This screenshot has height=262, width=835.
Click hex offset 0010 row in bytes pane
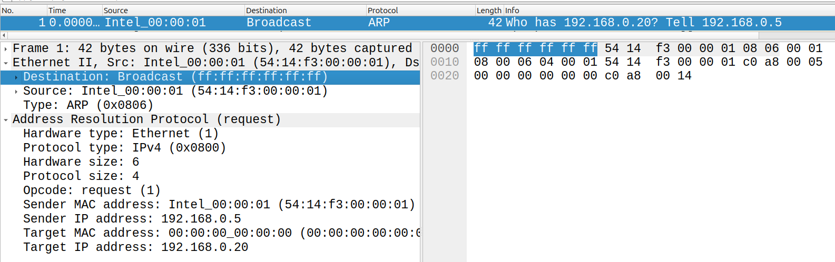pyautogui.click(x=445, y=62)
